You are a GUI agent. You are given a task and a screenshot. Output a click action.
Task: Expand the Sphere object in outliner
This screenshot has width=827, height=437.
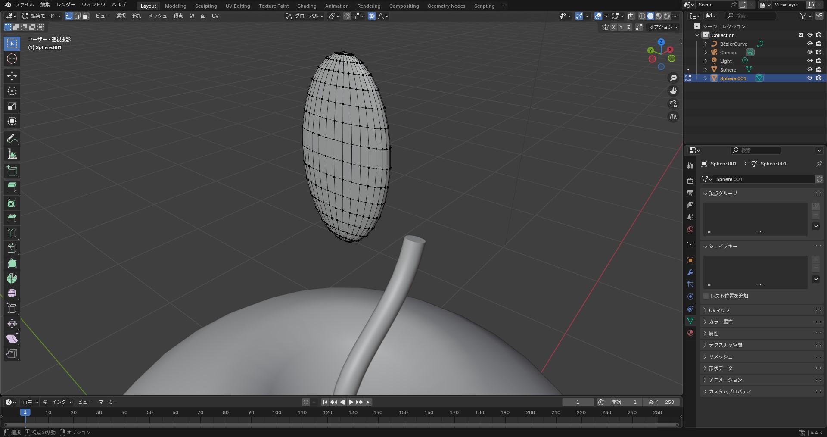pos(706,70)
